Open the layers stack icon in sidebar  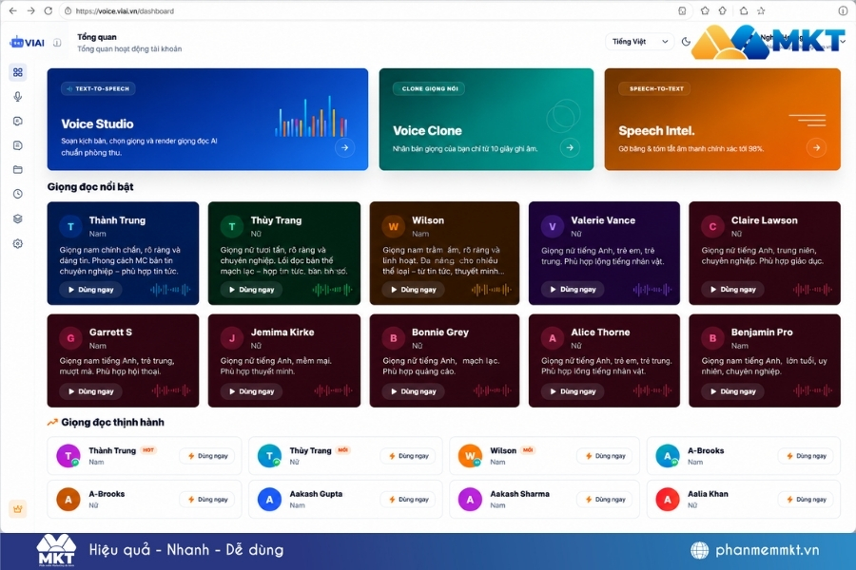(x=18, y=218)
